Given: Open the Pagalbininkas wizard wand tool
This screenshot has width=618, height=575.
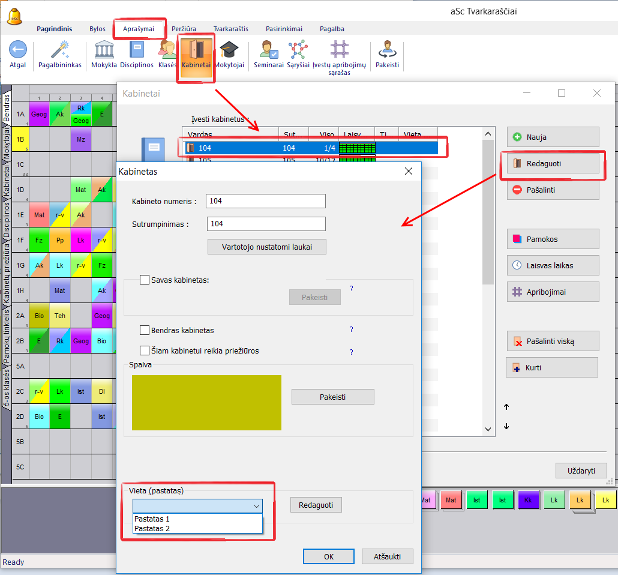Looking at the screenshot, I should pyautogui.click(x=59, y=50).
